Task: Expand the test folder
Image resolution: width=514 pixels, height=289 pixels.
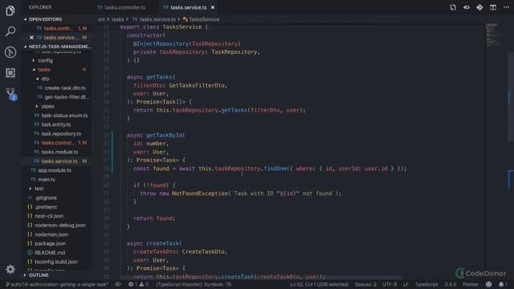Action: (x=39, y=189)
